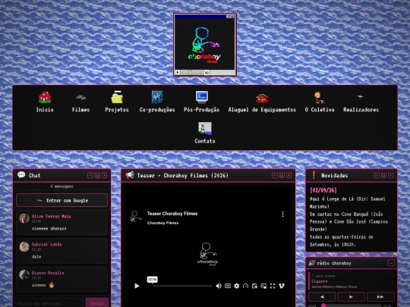The image size is (410, 307).
Task: Go to Pós-Produção computer icon
Action: pyautogui.click(x=202, y=97)
